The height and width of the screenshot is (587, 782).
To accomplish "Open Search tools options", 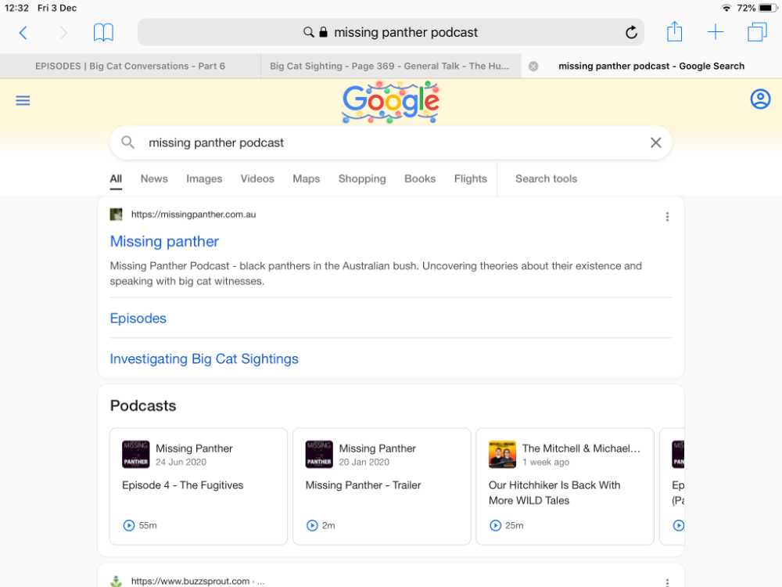I will 546,178.
